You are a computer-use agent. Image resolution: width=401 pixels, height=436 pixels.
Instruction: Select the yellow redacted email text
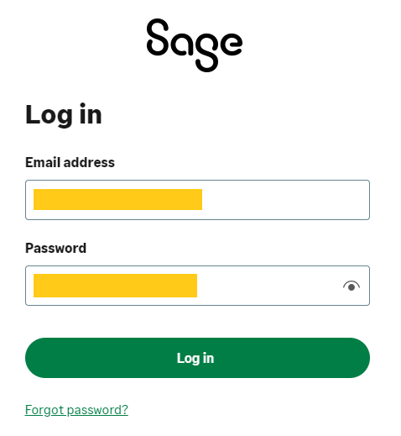117,199
